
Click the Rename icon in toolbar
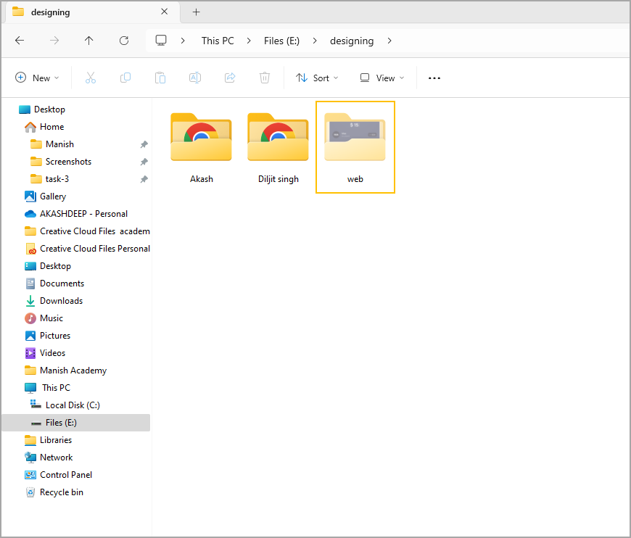[195, 78]
